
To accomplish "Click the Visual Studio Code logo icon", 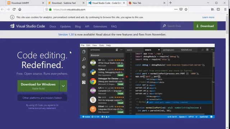I will (12, 26).
